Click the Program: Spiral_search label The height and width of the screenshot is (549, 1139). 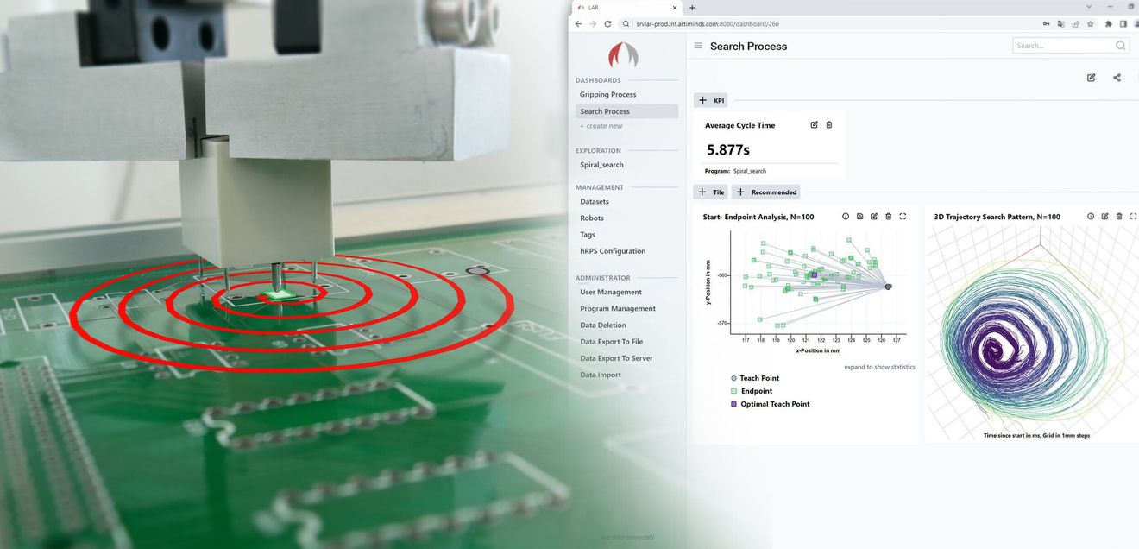(735, 171)
